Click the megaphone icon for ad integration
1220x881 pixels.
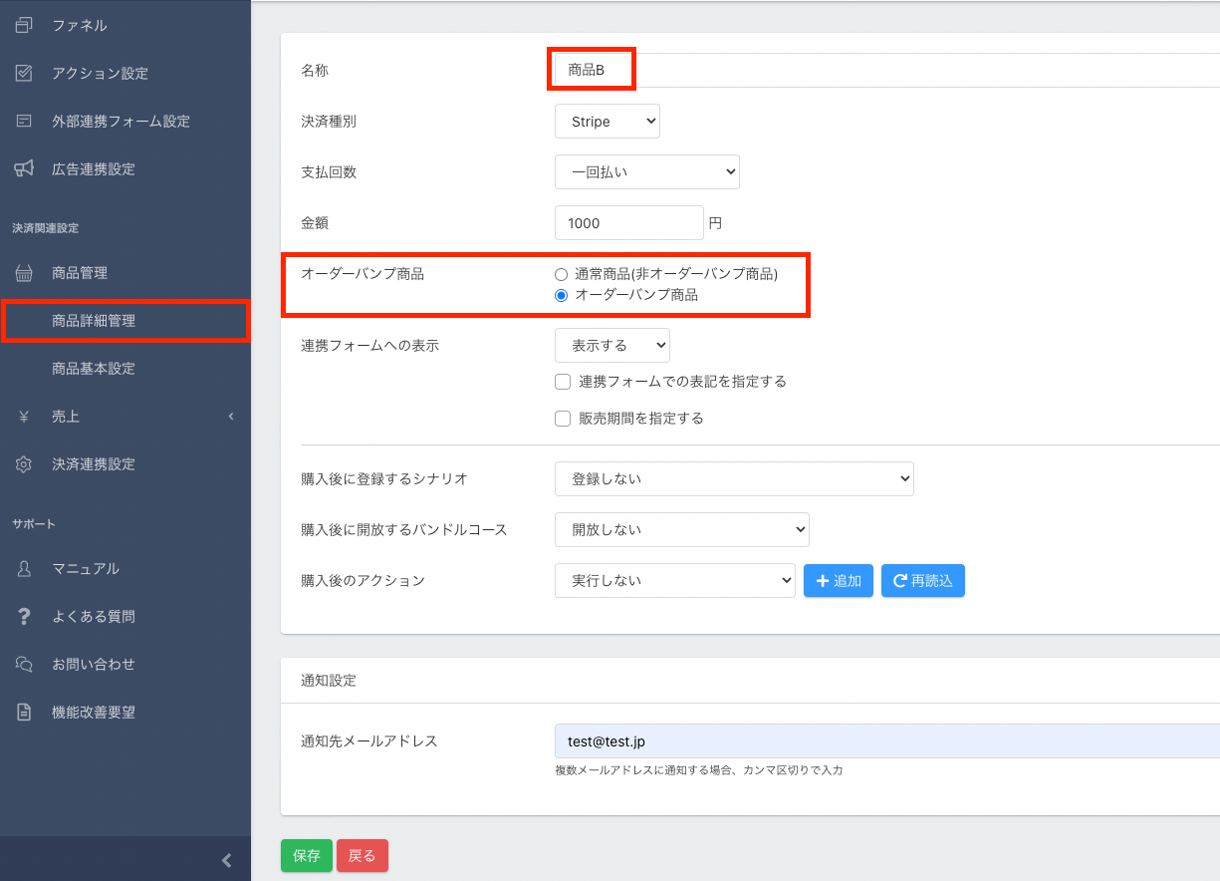point(25,168)
